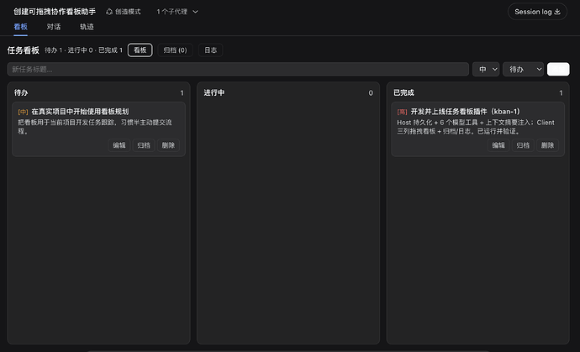Open the priority dropdown showing 中
This screenshot has height=352, width=580.
coord(486,69)
